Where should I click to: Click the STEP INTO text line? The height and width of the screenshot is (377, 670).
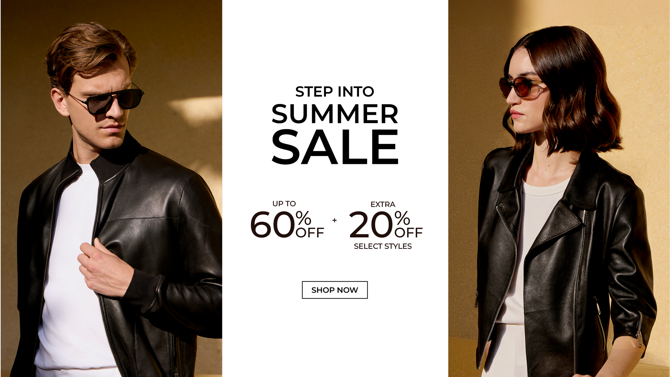pos(335,92)
